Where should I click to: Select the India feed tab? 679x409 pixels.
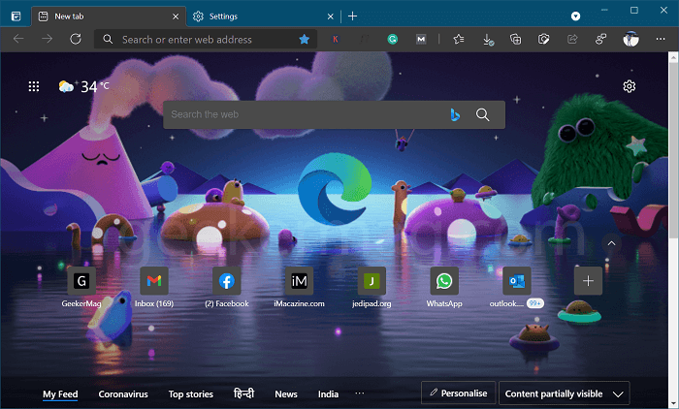tap(328, 394)
